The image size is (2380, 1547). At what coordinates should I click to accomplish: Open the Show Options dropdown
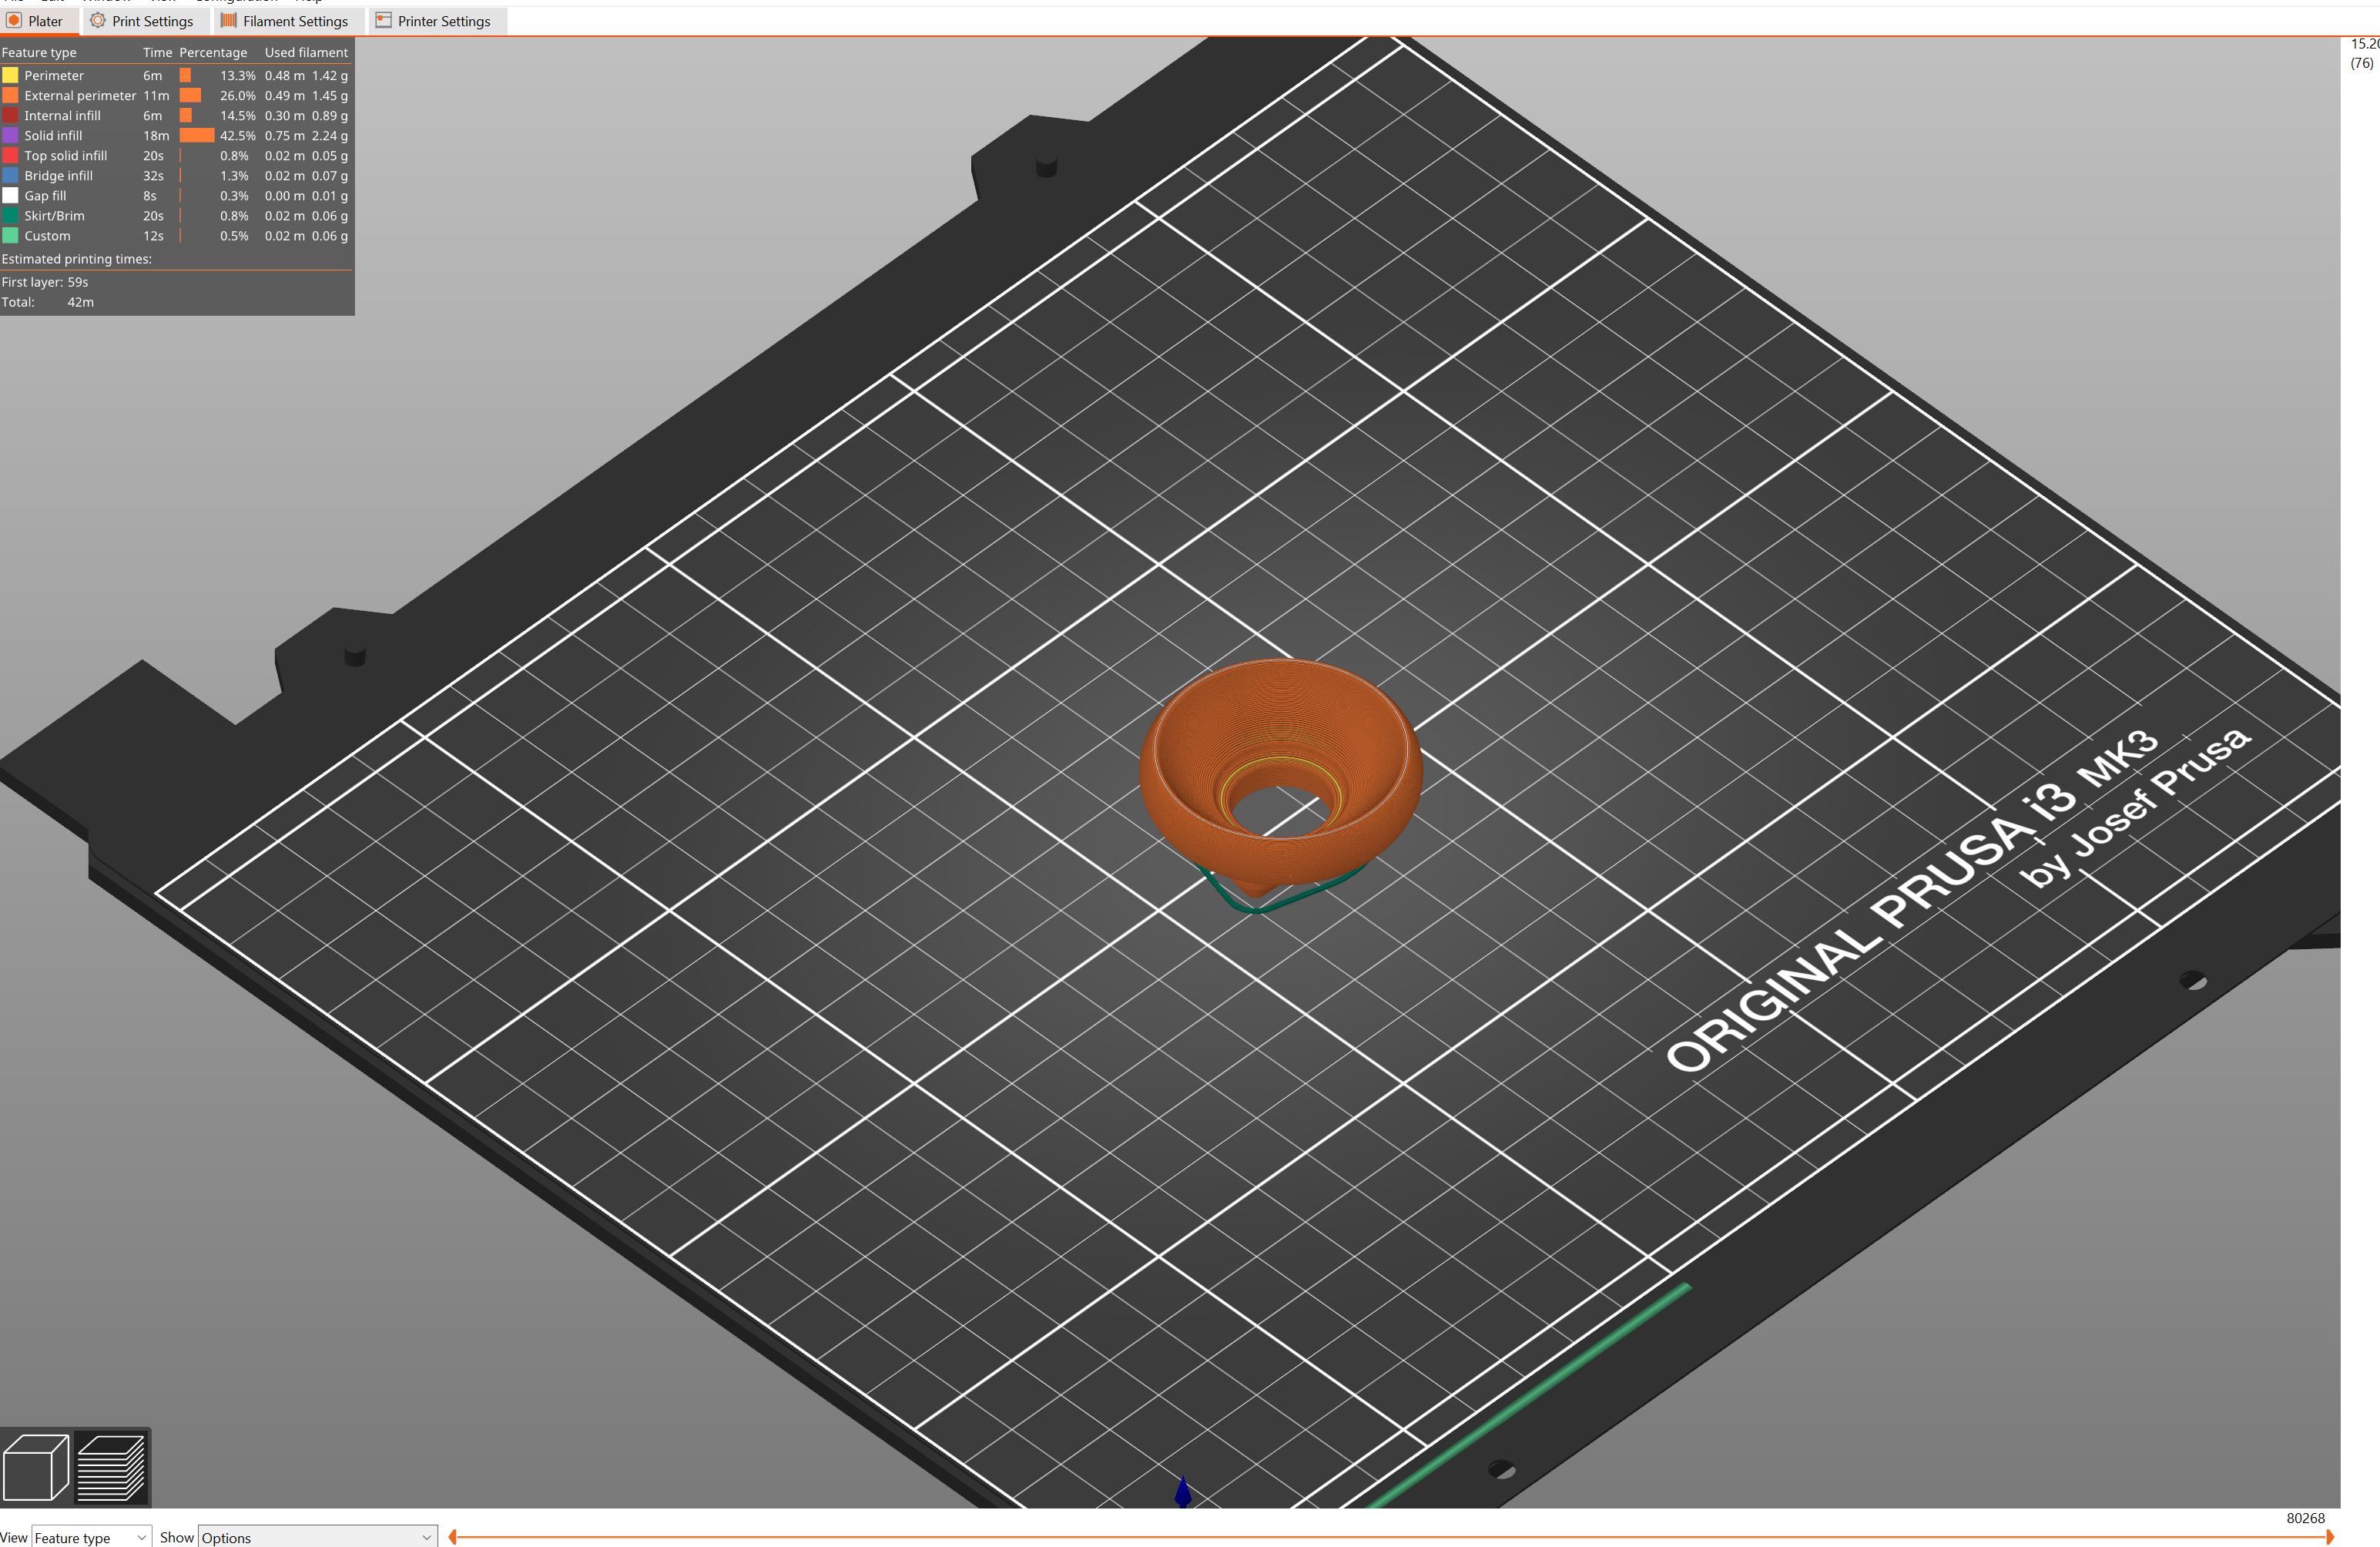(318, 1537)
